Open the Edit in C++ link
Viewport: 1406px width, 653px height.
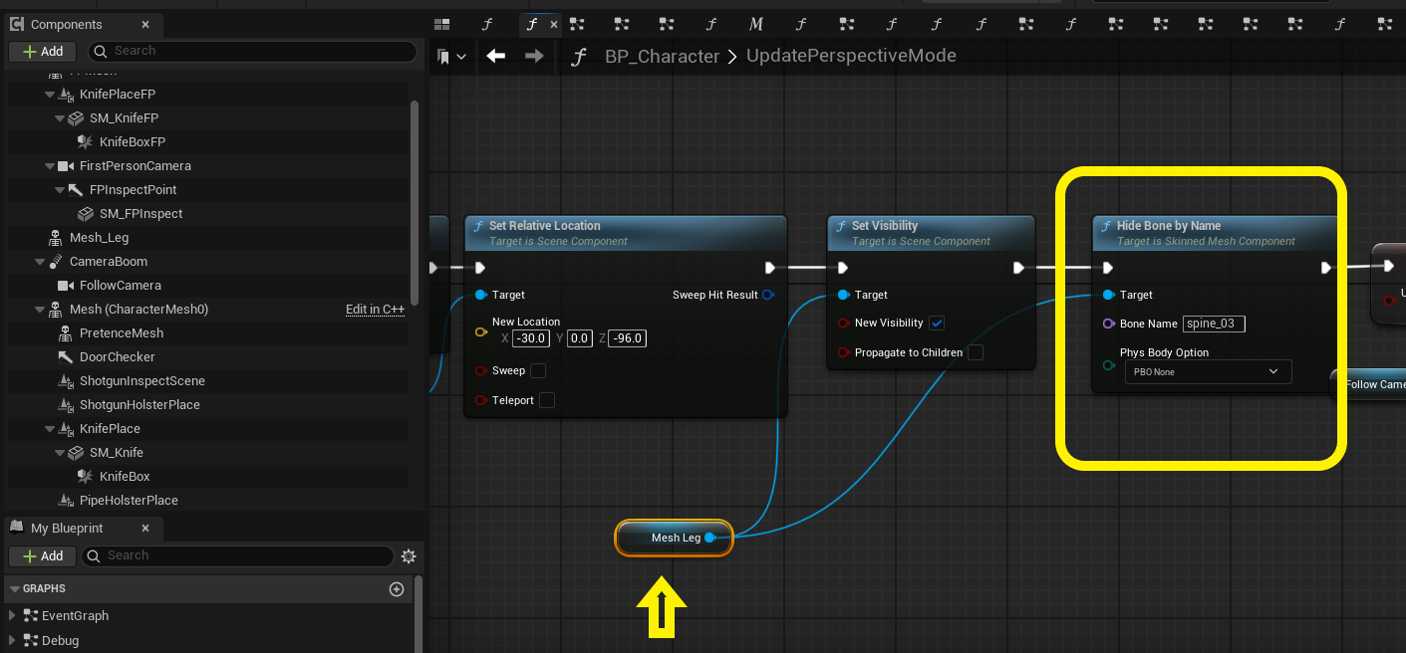coord(375,310)
